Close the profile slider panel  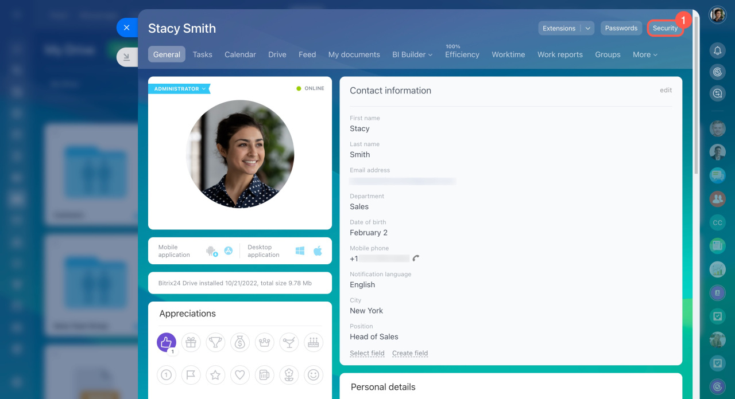[x=127, y=28]
